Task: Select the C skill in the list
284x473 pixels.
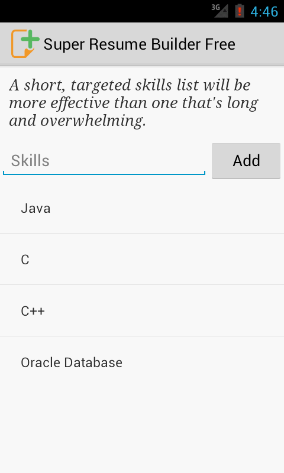Action: click(142, 259)
